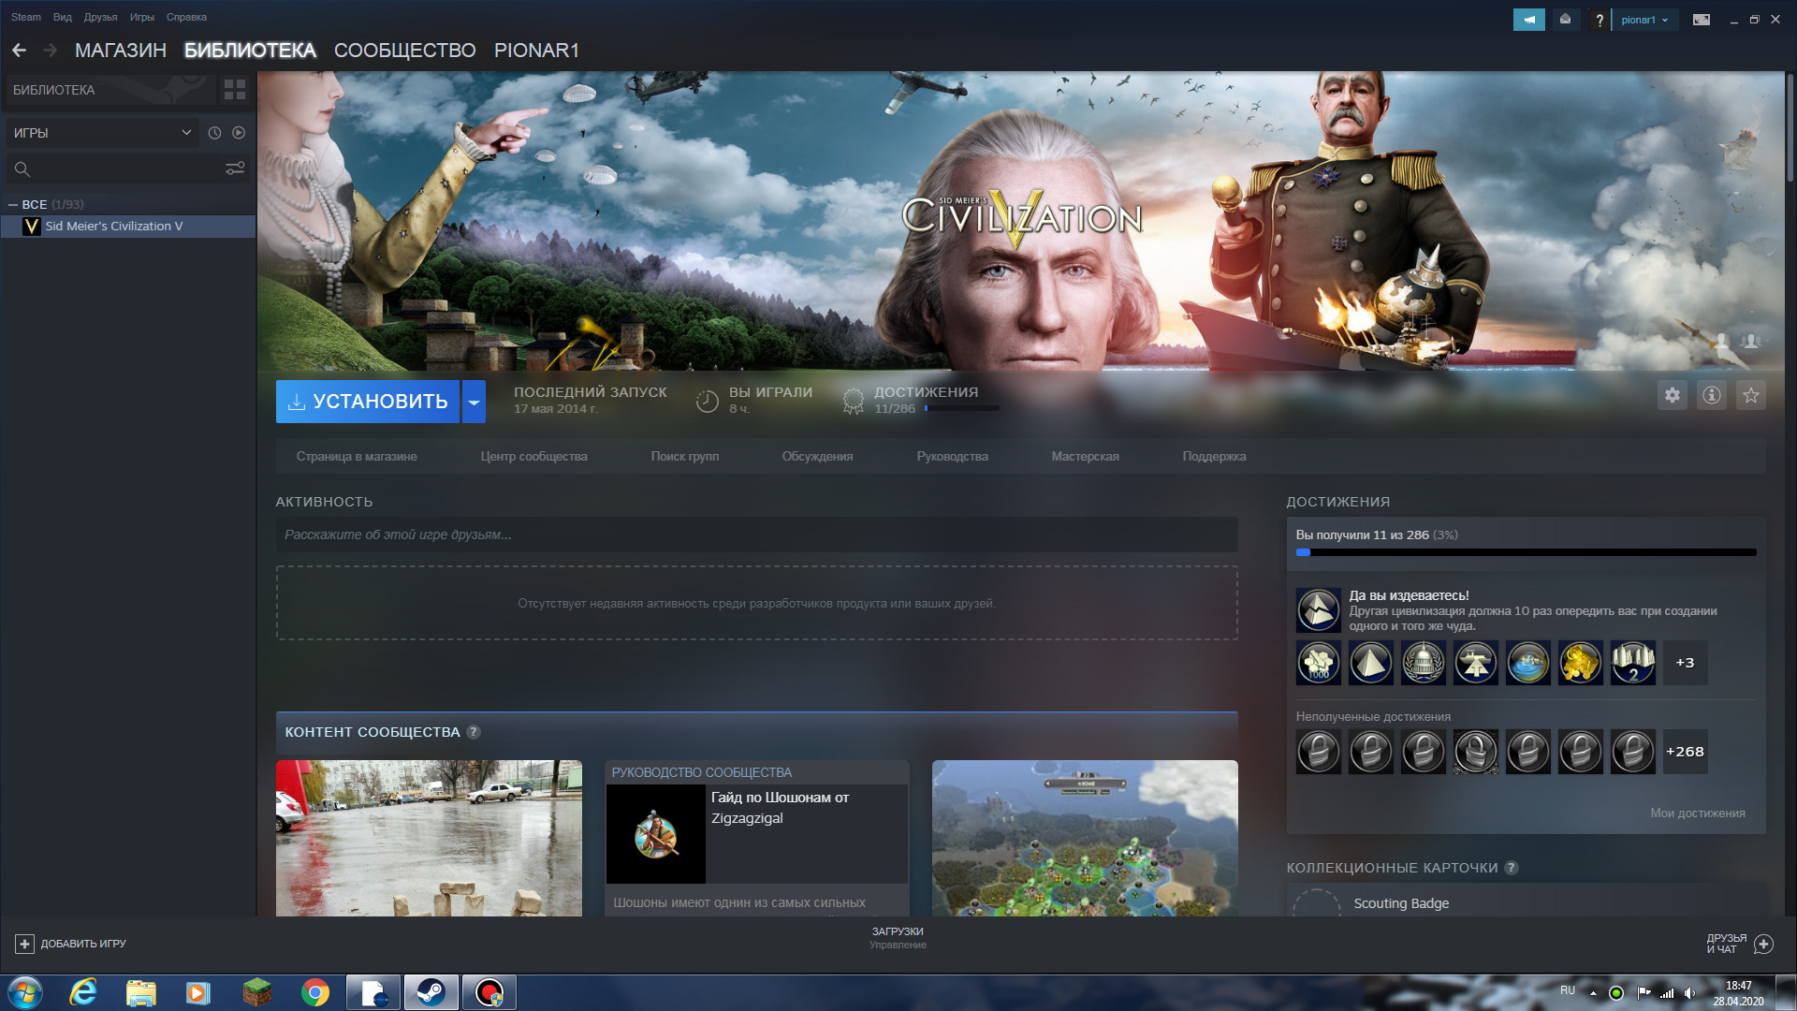1797x1011 pixels.
Task: Collapse the ВСЕ games list
Action: click(x=13, y=204)
